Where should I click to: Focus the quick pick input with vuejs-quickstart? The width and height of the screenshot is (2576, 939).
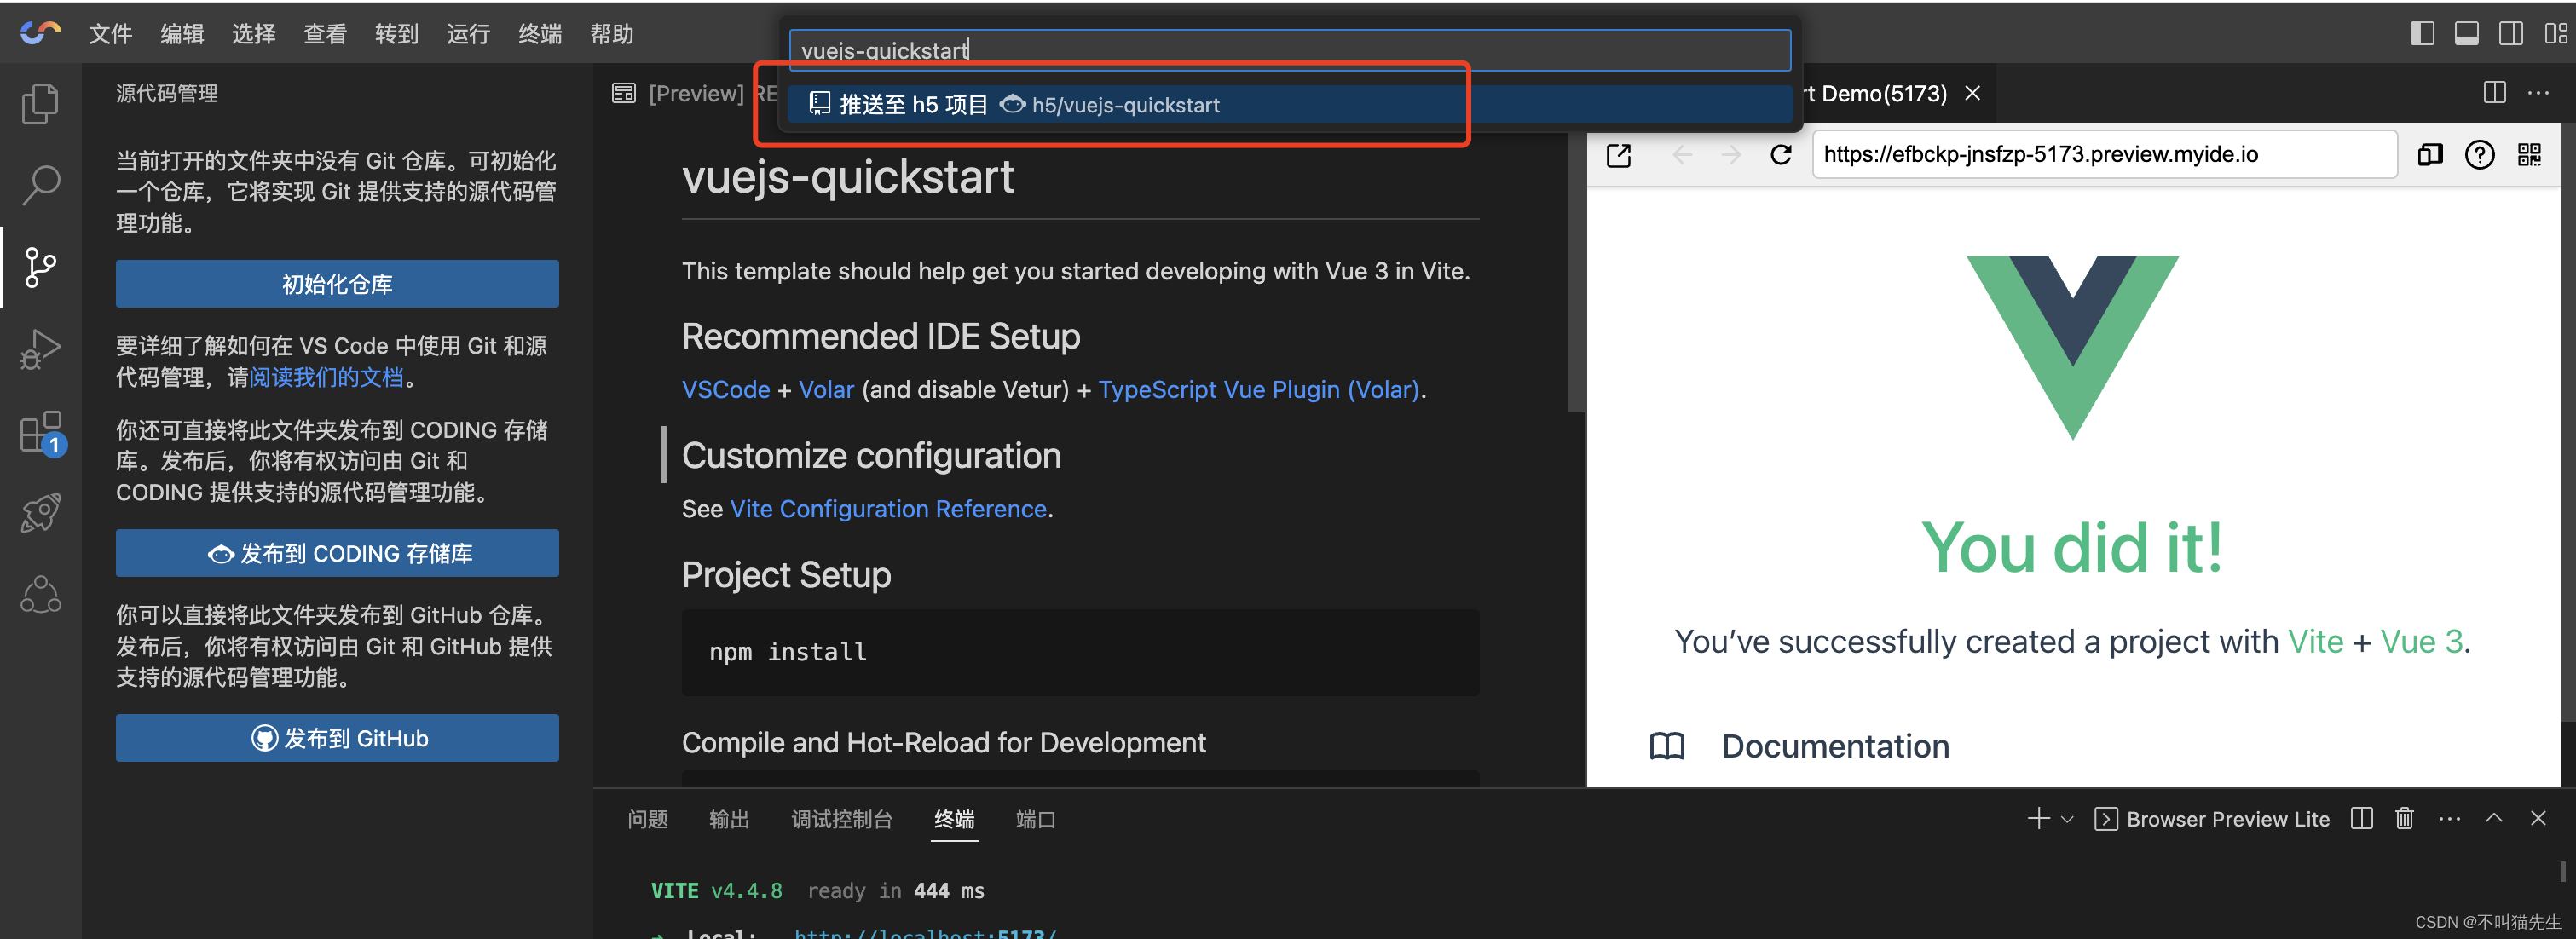[x=1289, y=50]
